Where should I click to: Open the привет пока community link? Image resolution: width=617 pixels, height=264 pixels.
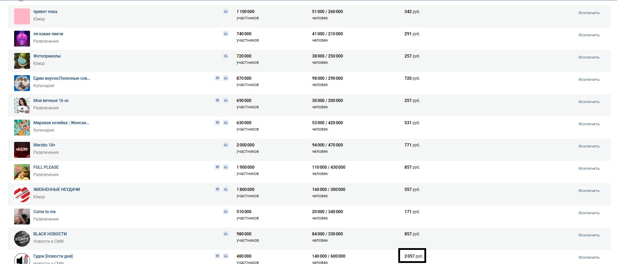(45, 12)
